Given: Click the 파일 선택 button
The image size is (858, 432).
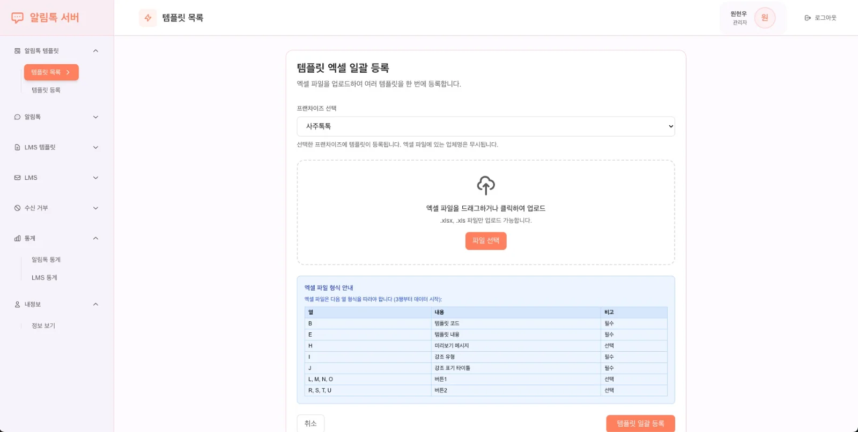Looking at the screenshot, I should coord(486,240).
